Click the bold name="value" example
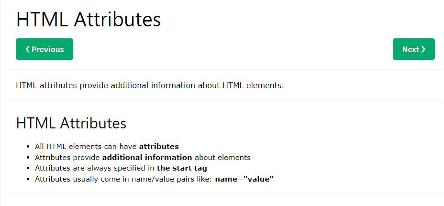The width and height of the screenshot is (444, 206). [x=244, y=179]
